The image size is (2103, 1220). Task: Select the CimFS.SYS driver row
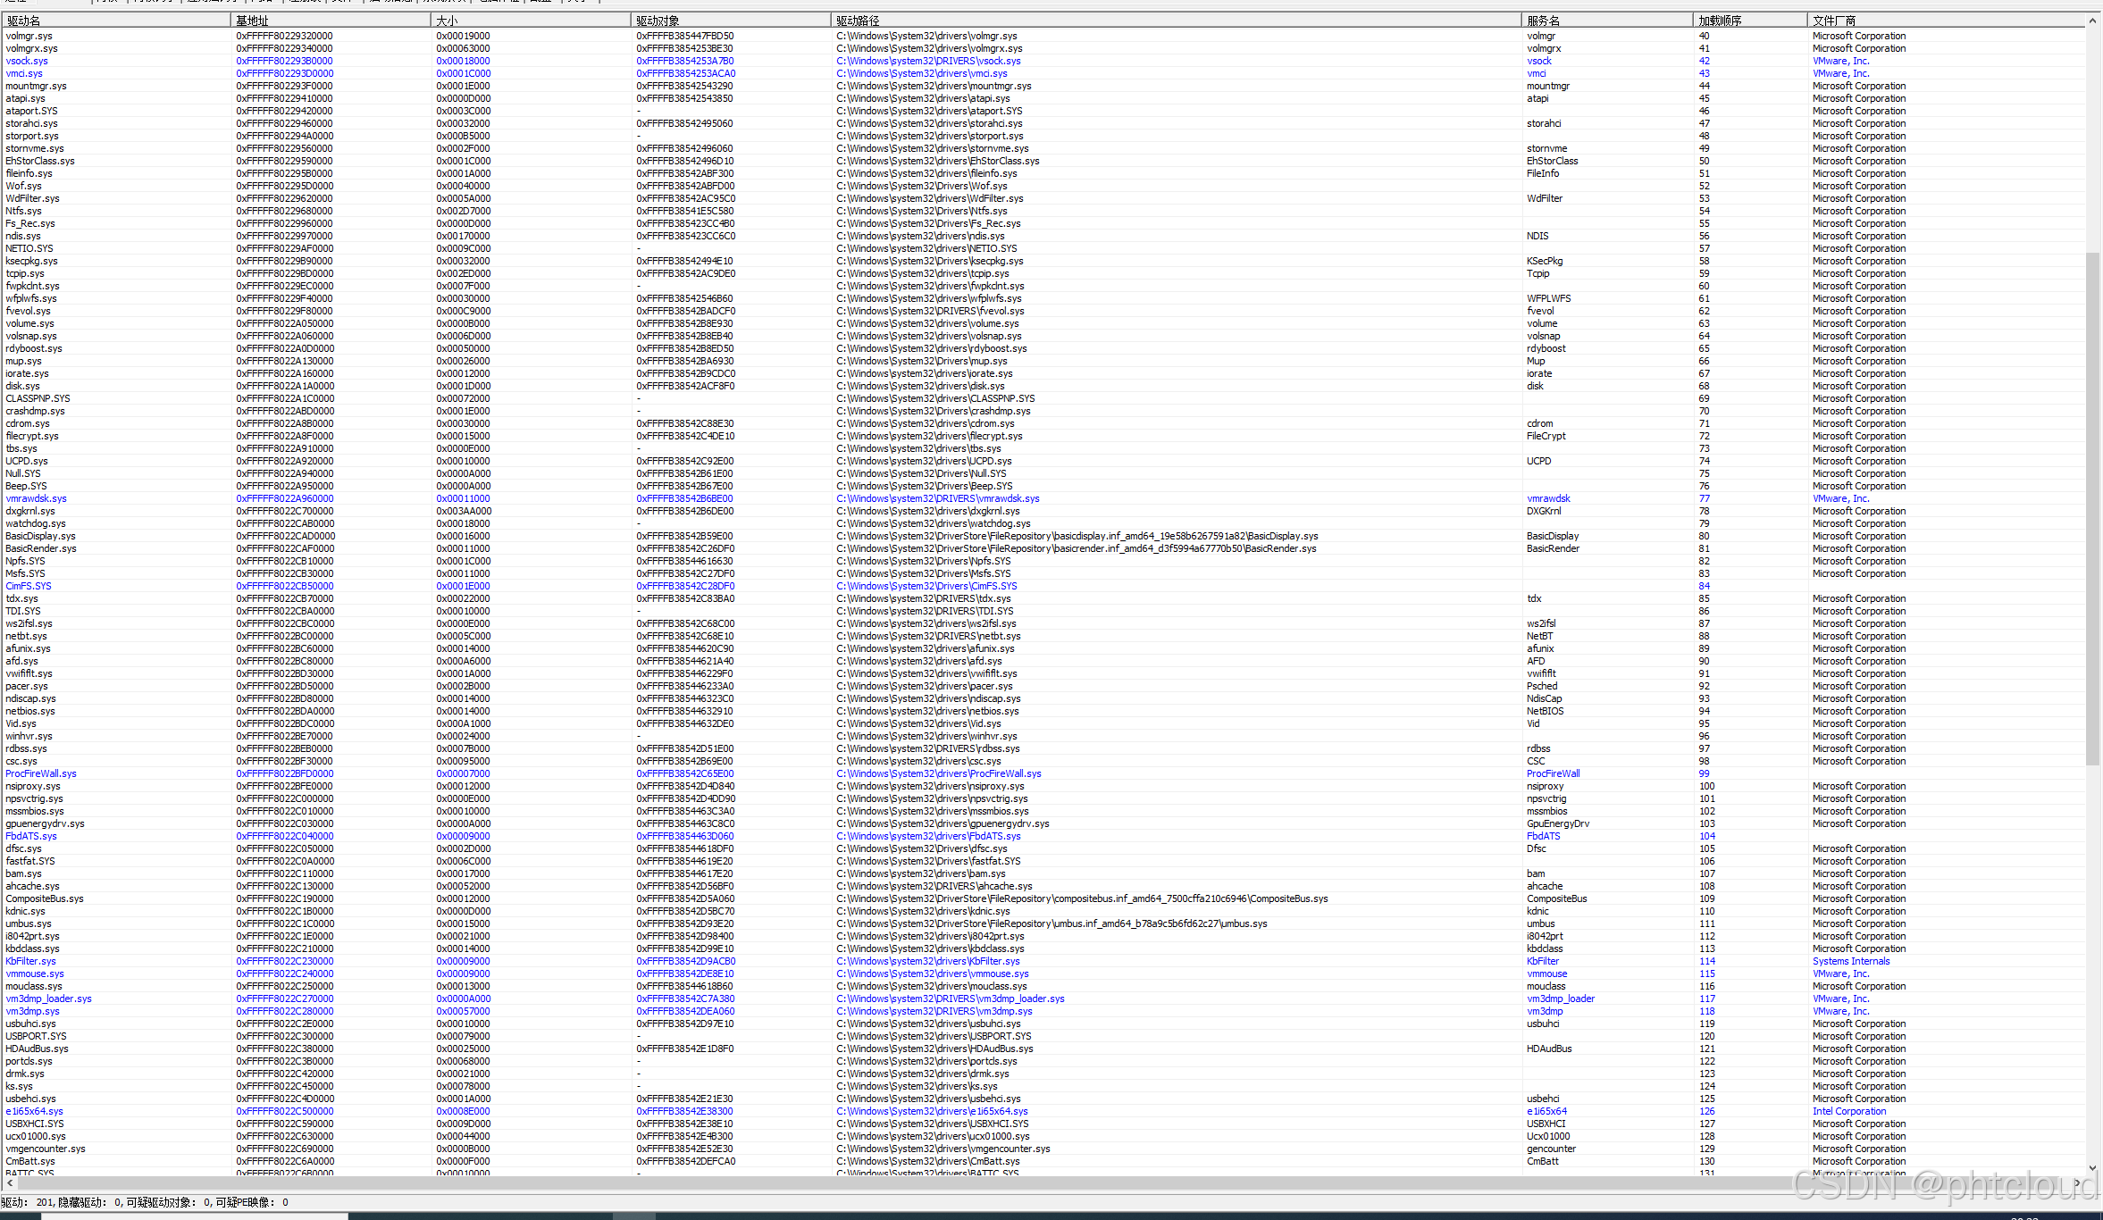[x=29, y=587]
